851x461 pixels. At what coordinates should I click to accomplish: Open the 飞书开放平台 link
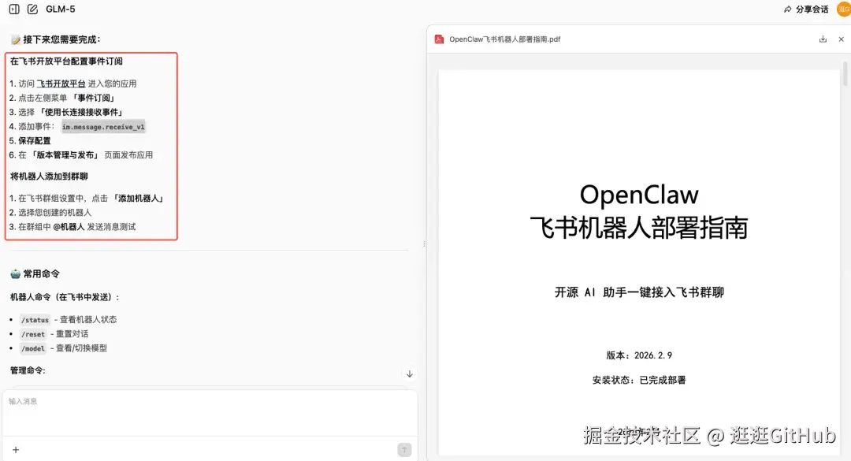tap(61, 83)
